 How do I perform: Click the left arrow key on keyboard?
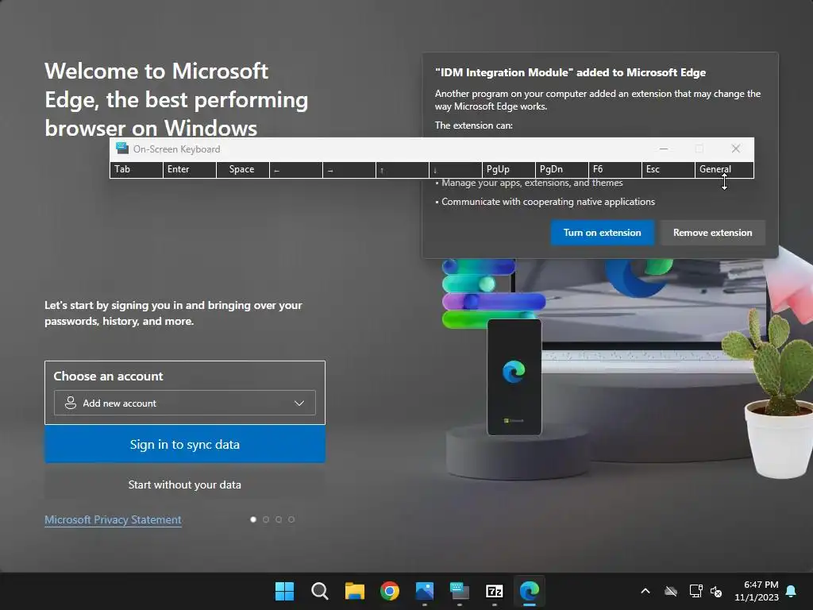tap(296, 170)
